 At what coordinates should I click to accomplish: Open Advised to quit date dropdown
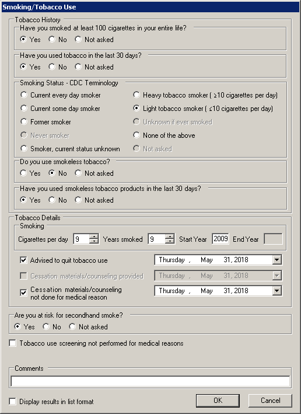pos(276,260)
